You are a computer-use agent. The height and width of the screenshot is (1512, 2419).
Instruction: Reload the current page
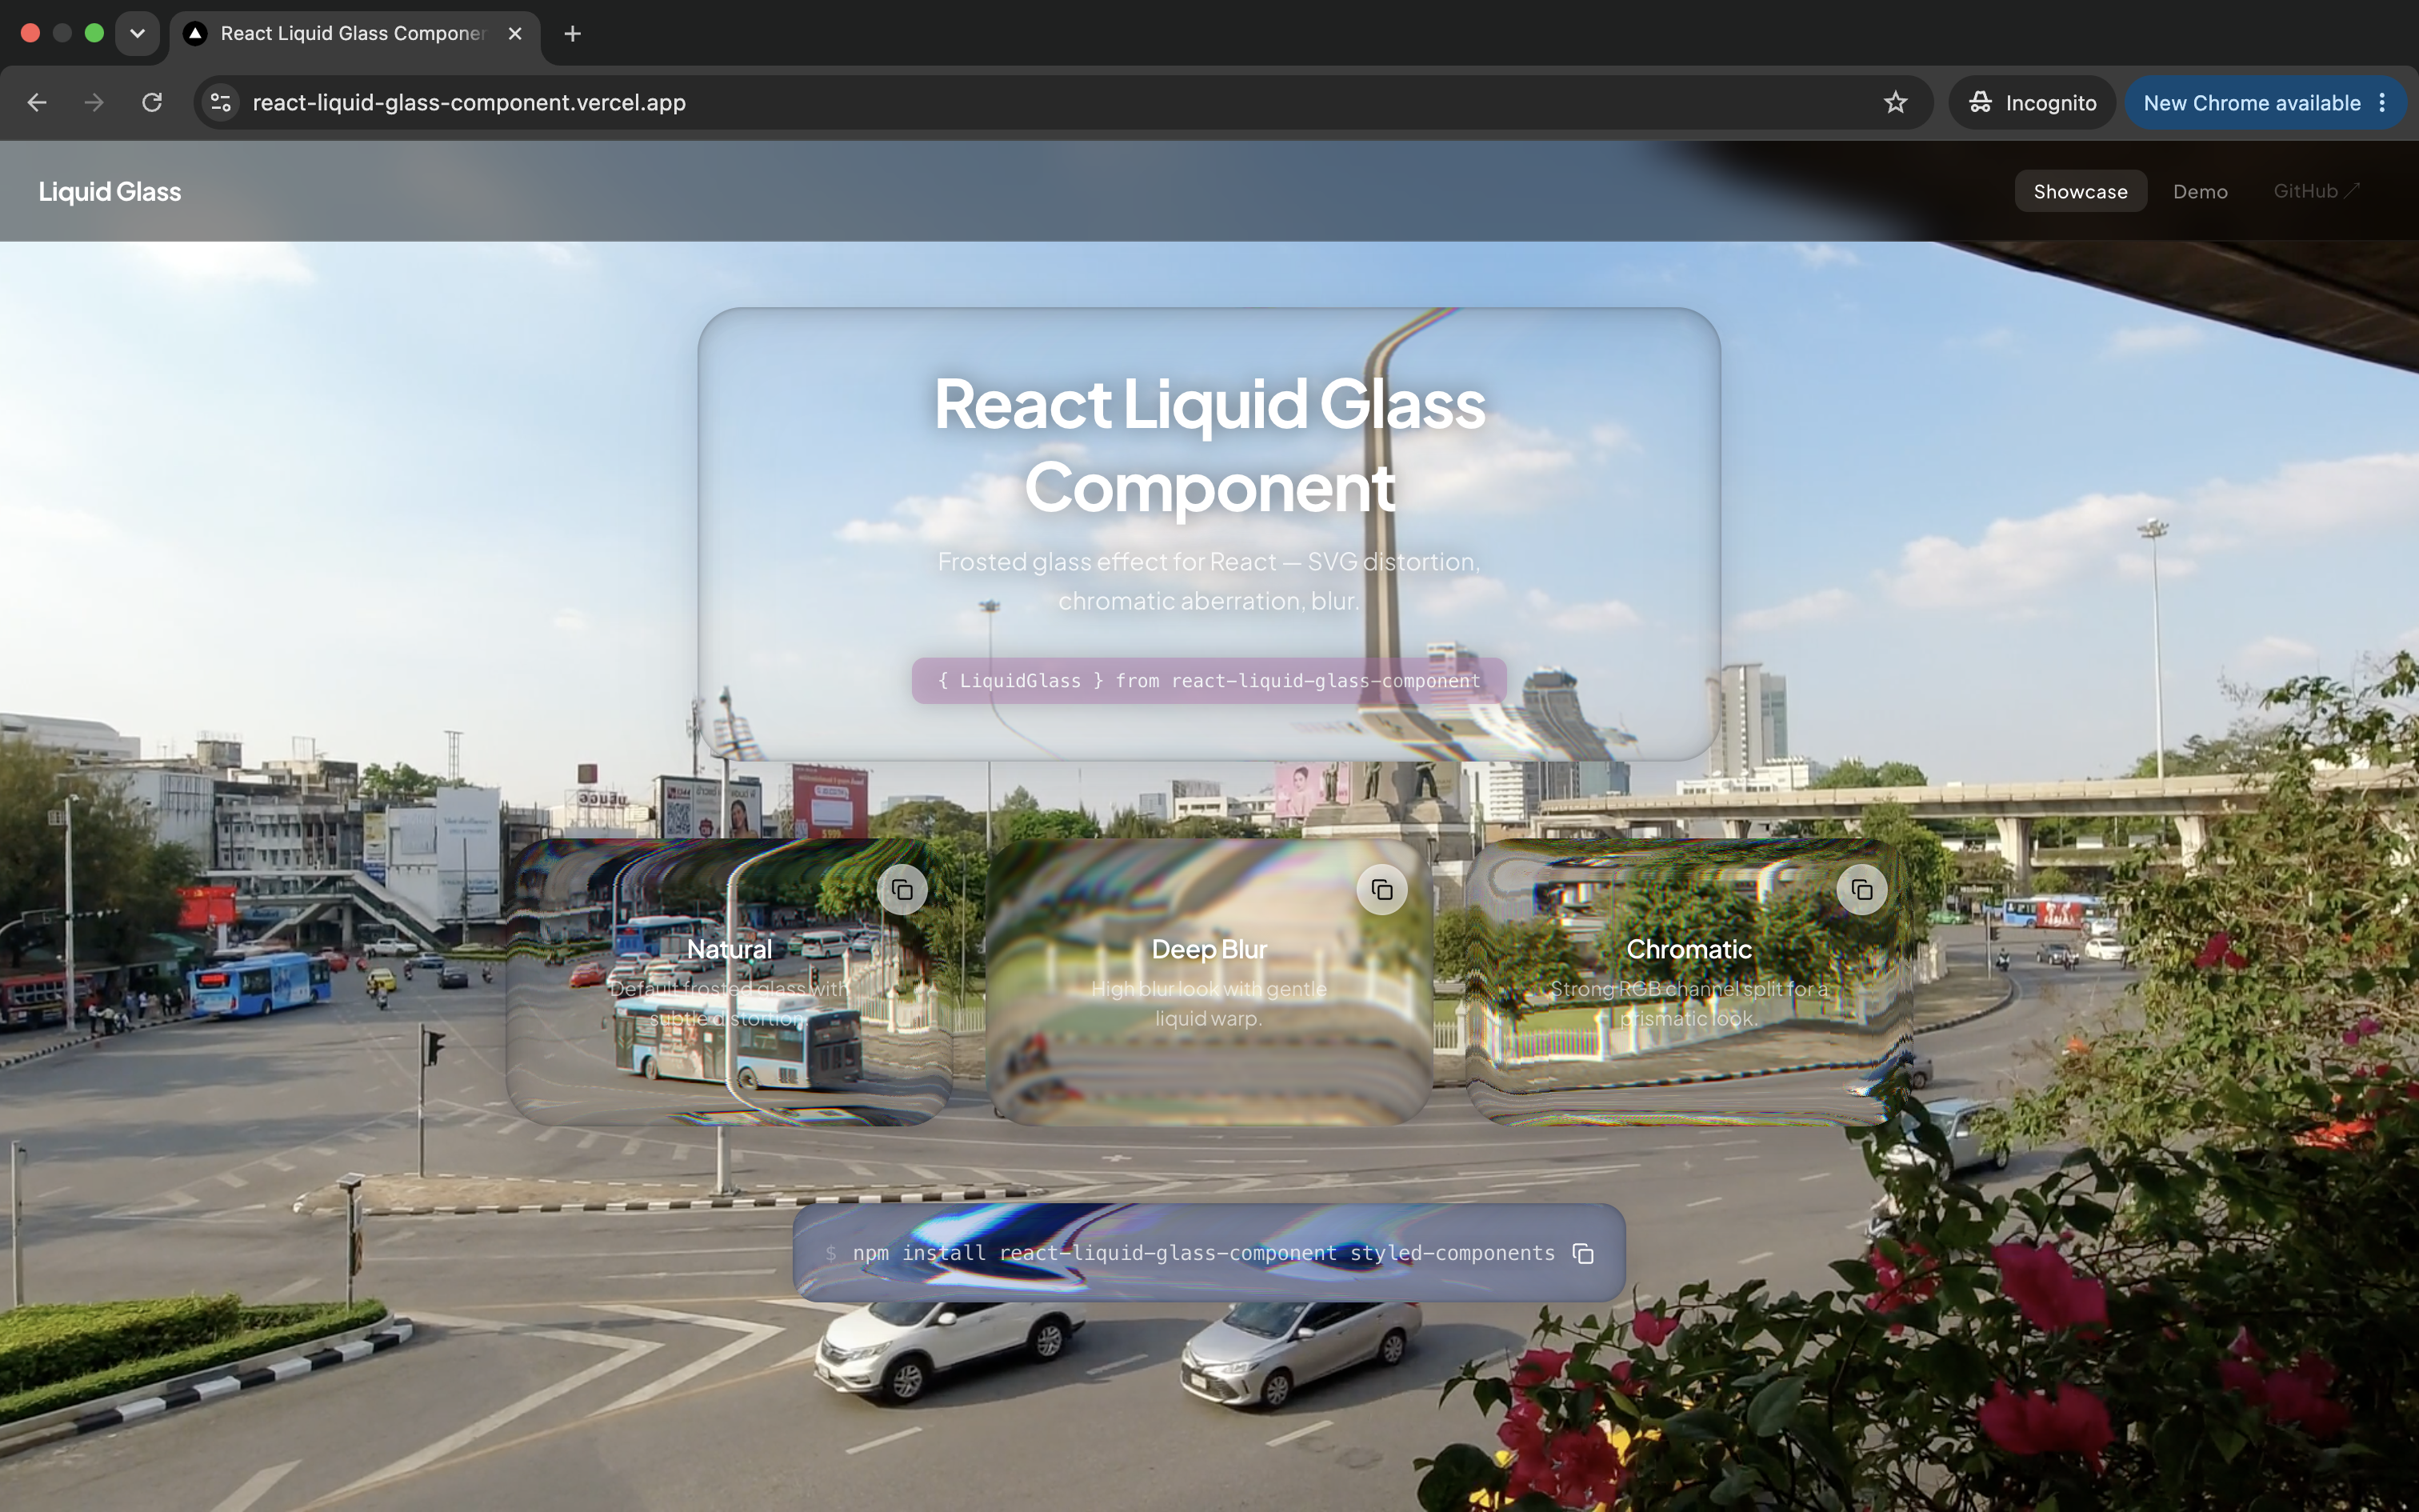point(152,103)
